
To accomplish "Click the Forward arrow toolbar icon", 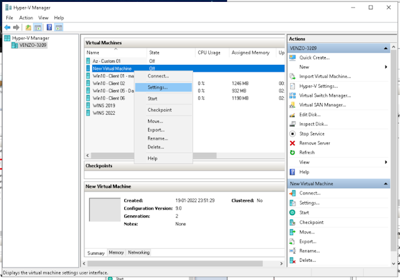I will coord(16,27).
